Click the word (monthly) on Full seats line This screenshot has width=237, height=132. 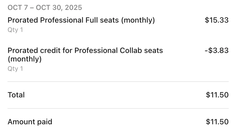[138, 20]
